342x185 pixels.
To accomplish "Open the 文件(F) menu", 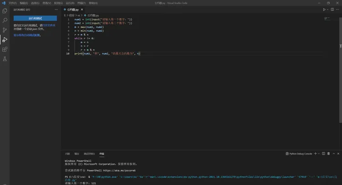I will 12,3.
